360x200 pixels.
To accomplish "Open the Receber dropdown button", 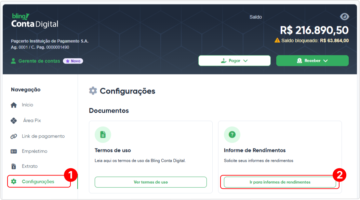I will click(x=312, y=61).
